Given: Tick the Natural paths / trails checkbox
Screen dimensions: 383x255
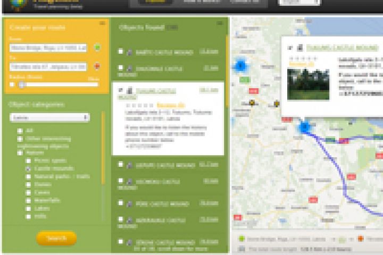Looking at the screenshot, I should click(28, 176).
